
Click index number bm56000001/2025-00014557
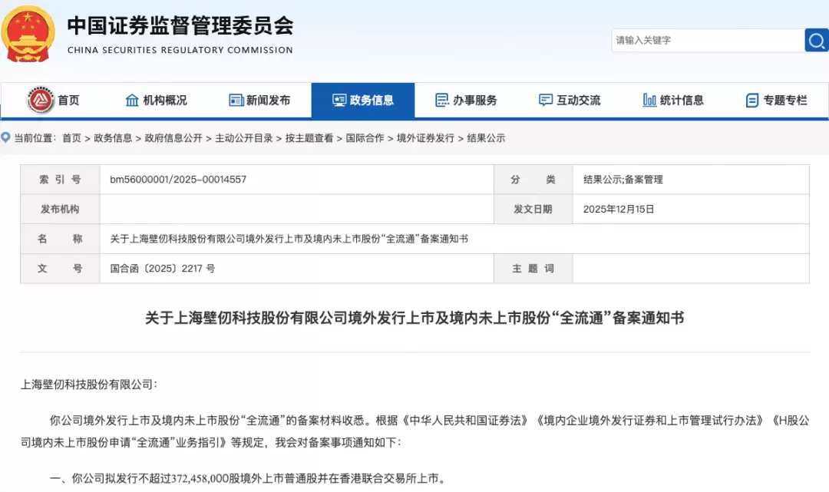(x=178, y=179)
